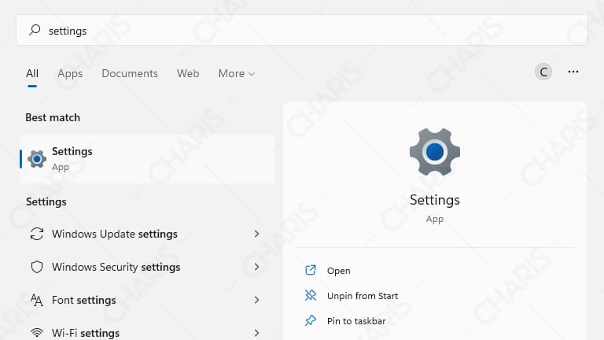The height and width of the screenshot is (340, 604).
Task: Click the Pin to taskbar pin icon
Action: [311, 321]
